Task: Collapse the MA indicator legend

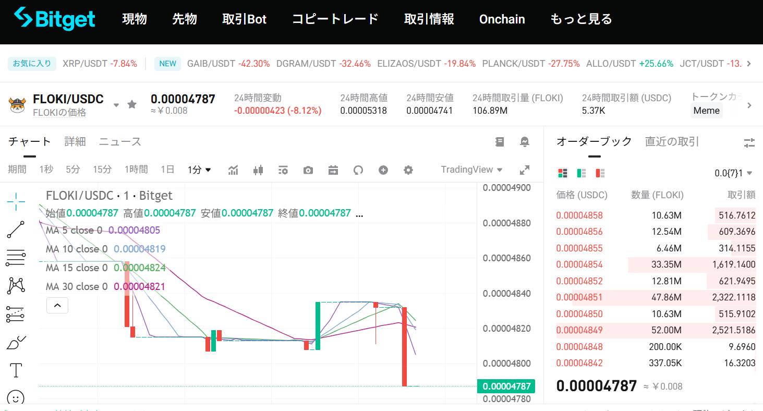Action: (x=57, y=305)
